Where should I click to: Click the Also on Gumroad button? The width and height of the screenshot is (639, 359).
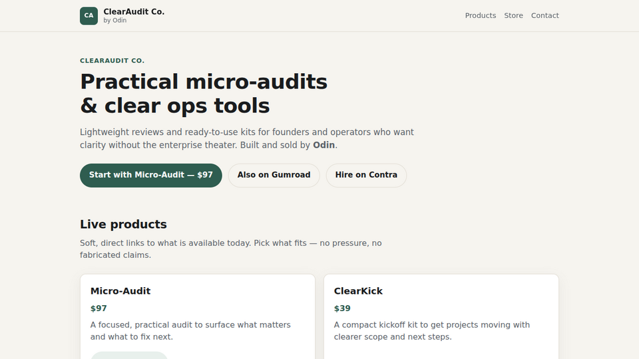[x=274, y=176]
